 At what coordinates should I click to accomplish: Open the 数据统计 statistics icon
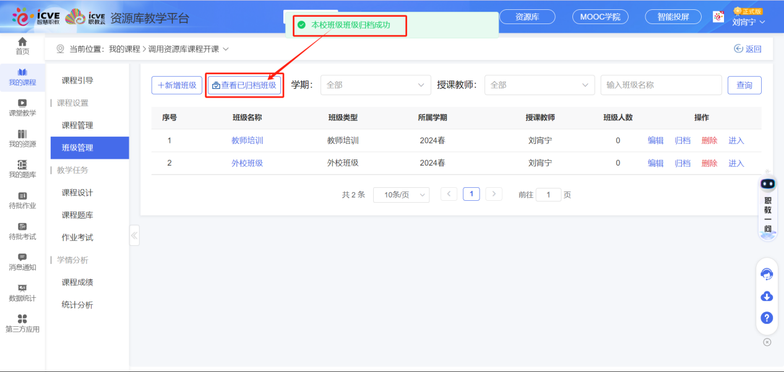[x=22, y=292]
